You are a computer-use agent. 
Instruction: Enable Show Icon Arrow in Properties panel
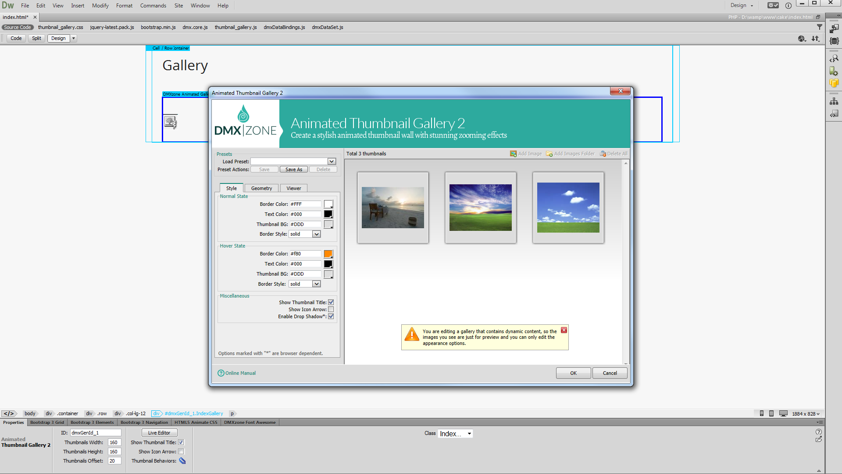(181, 452)
